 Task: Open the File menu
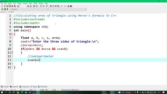tap(2, 4)
